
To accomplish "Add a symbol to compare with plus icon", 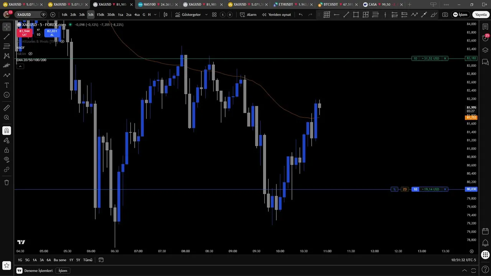I will pos(53,15).
